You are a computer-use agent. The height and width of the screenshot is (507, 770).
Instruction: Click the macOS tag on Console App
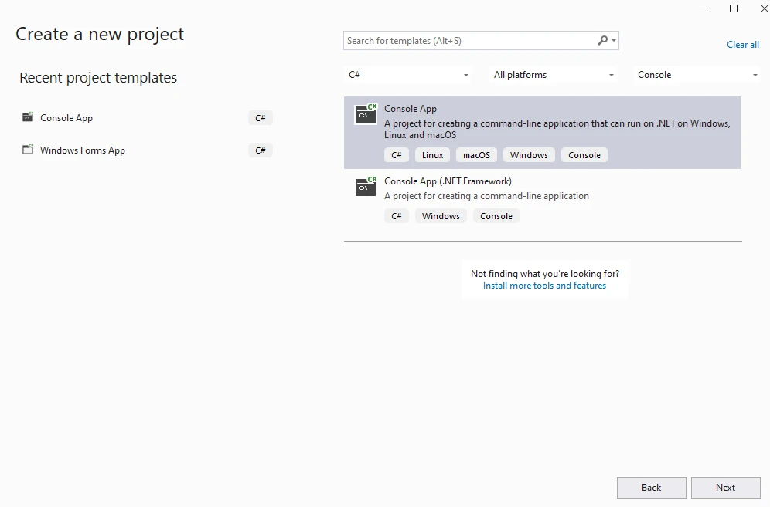tap(476, 155)
